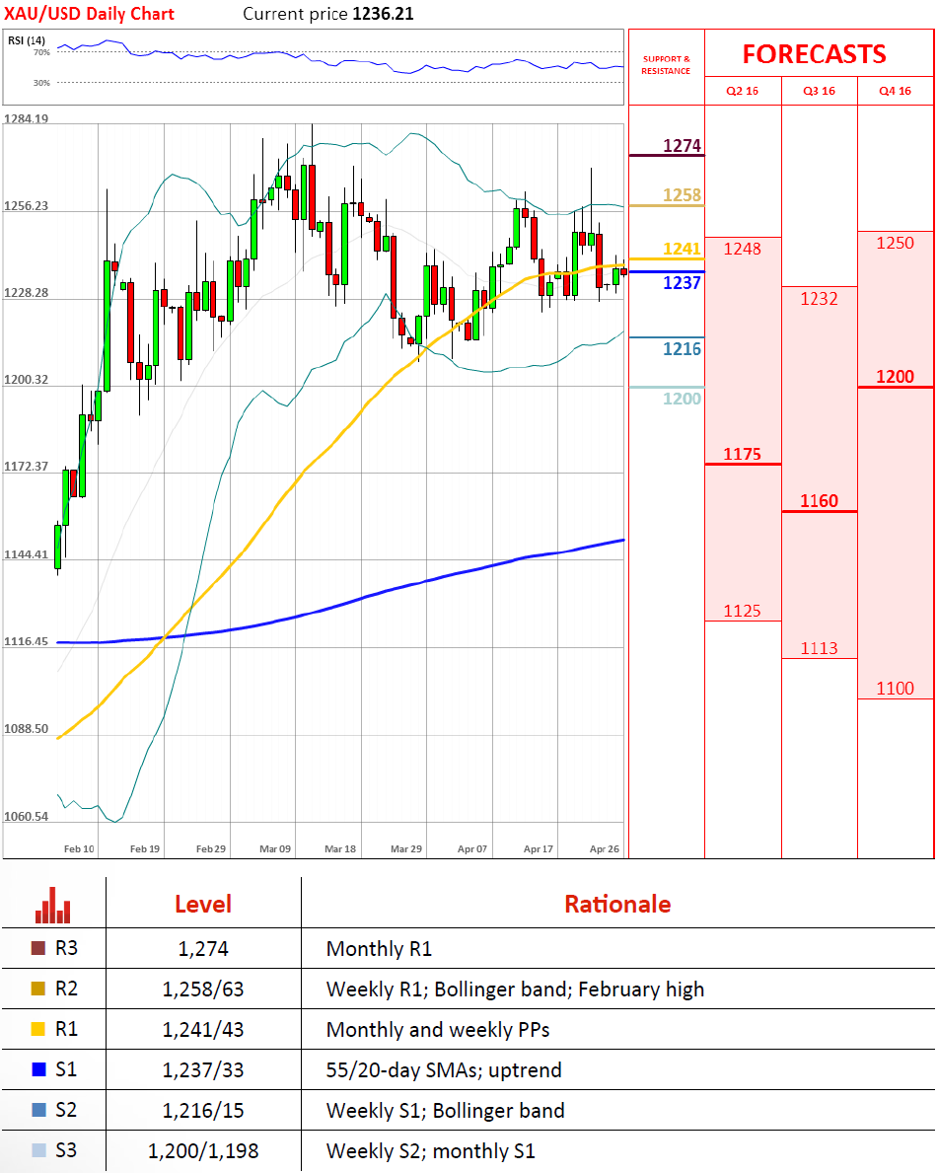This screenshot has width=937, height=1173.
Task: Click the Q4 16 forecast low 1100
Action: tap(896, 689)
